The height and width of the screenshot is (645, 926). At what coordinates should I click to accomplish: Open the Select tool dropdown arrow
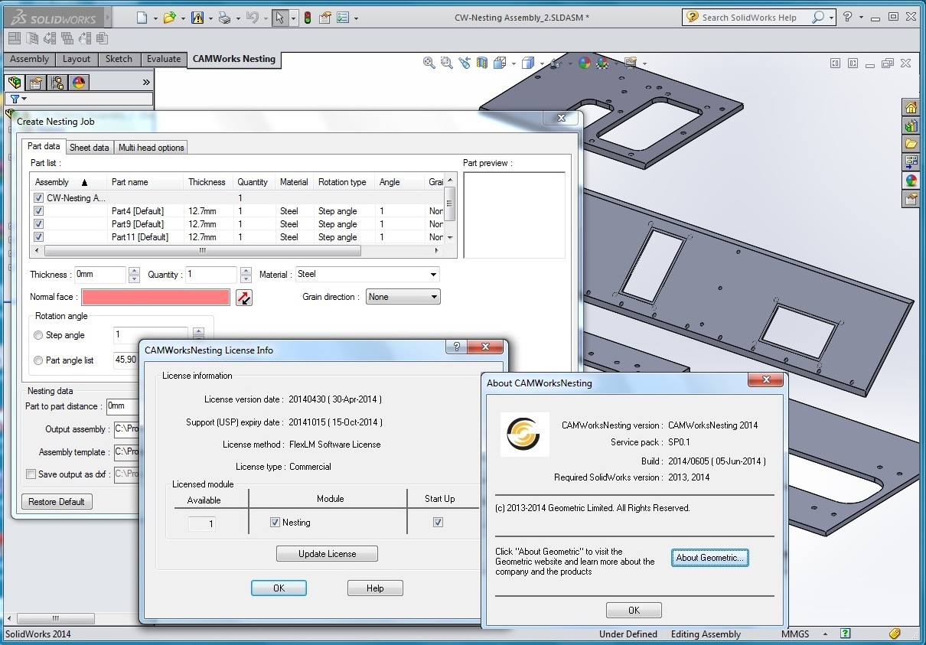coord(293,18)
